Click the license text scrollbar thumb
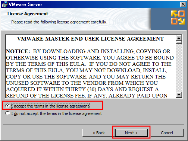The height and width of the screenshot is (141, 188). point(179,42)
